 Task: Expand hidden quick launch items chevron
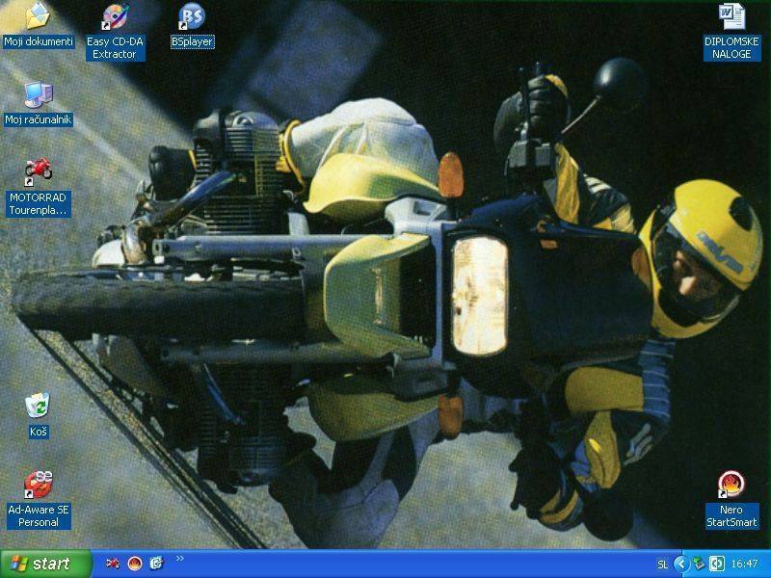pos(179,559)
